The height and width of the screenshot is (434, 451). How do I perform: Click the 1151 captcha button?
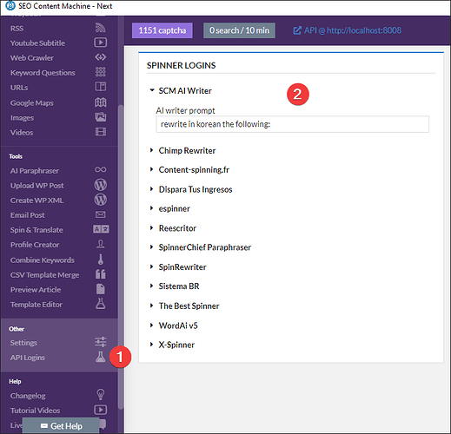pos(162,30)
